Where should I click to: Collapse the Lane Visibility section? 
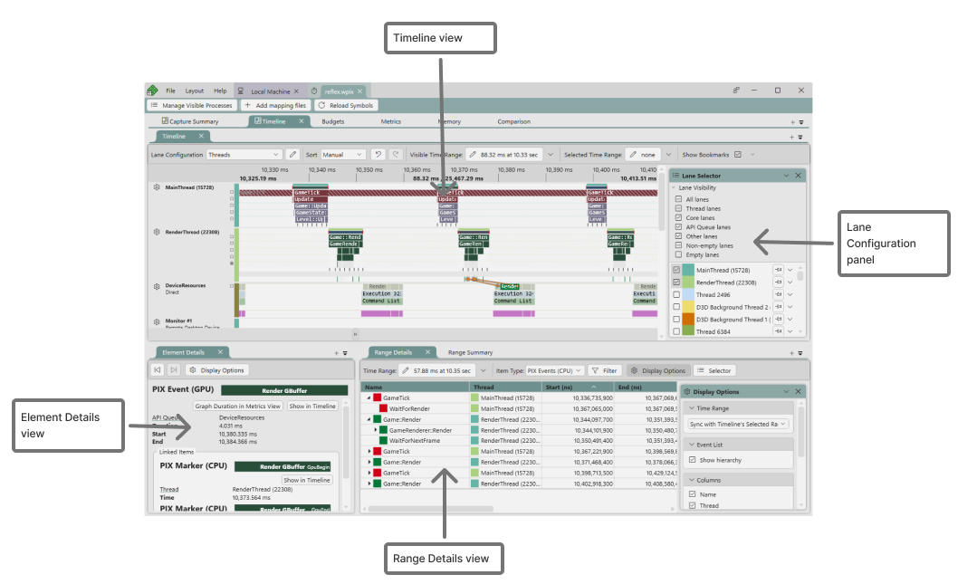click(674, 187)
